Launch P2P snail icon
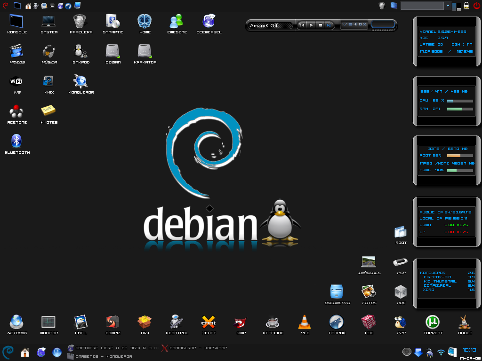The image size is (482, 361). coord(401,322)
